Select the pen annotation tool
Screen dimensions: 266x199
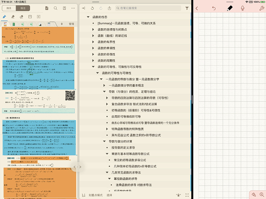tap(4, 17)
